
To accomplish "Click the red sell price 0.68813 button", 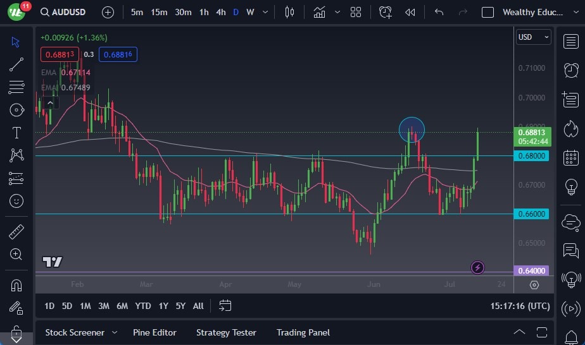I will 60,54.
